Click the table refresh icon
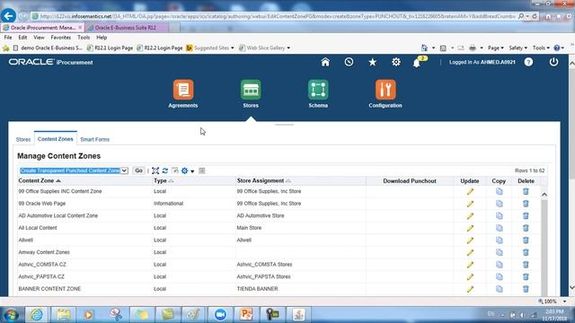The height and width of the screenshot is (323, 575). click(165, 170)
